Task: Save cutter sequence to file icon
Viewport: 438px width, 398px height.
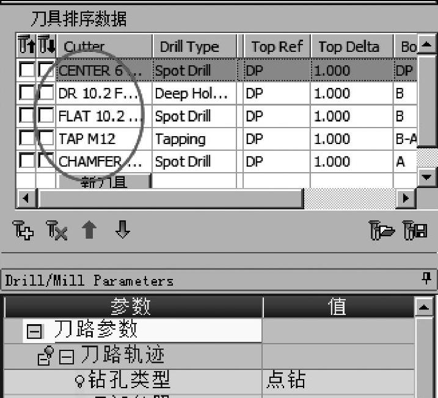Action: (x=415, y=230)
